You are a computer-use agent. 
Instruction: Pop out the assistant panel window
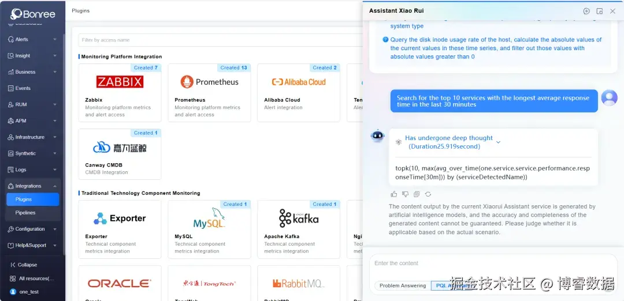(x=599, y=11)
